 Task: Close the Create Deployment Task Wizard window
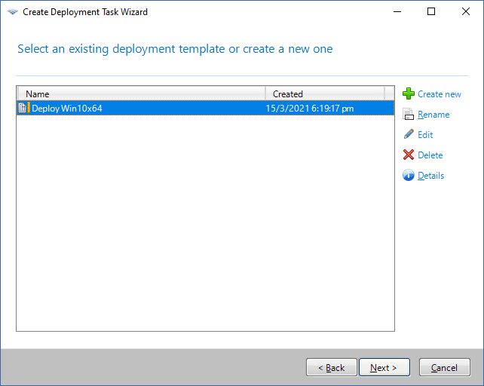(x=466, y=12)
